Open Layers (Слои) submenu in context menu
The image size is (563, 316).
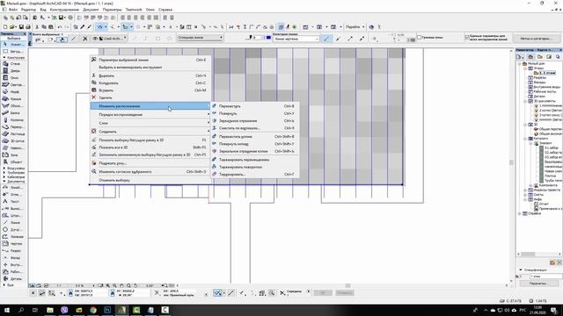(150, 123)
